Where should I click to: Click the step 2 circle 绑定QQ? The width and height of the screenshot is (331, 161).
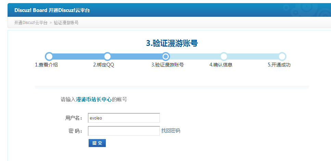pyautogui.click(x=107, y=57)
